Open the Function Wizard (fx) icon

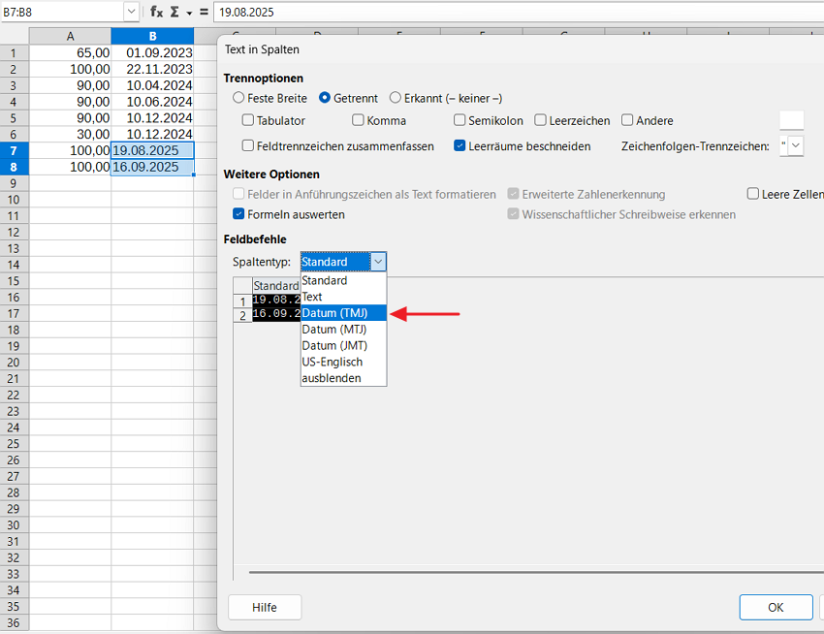pos(156,12)
